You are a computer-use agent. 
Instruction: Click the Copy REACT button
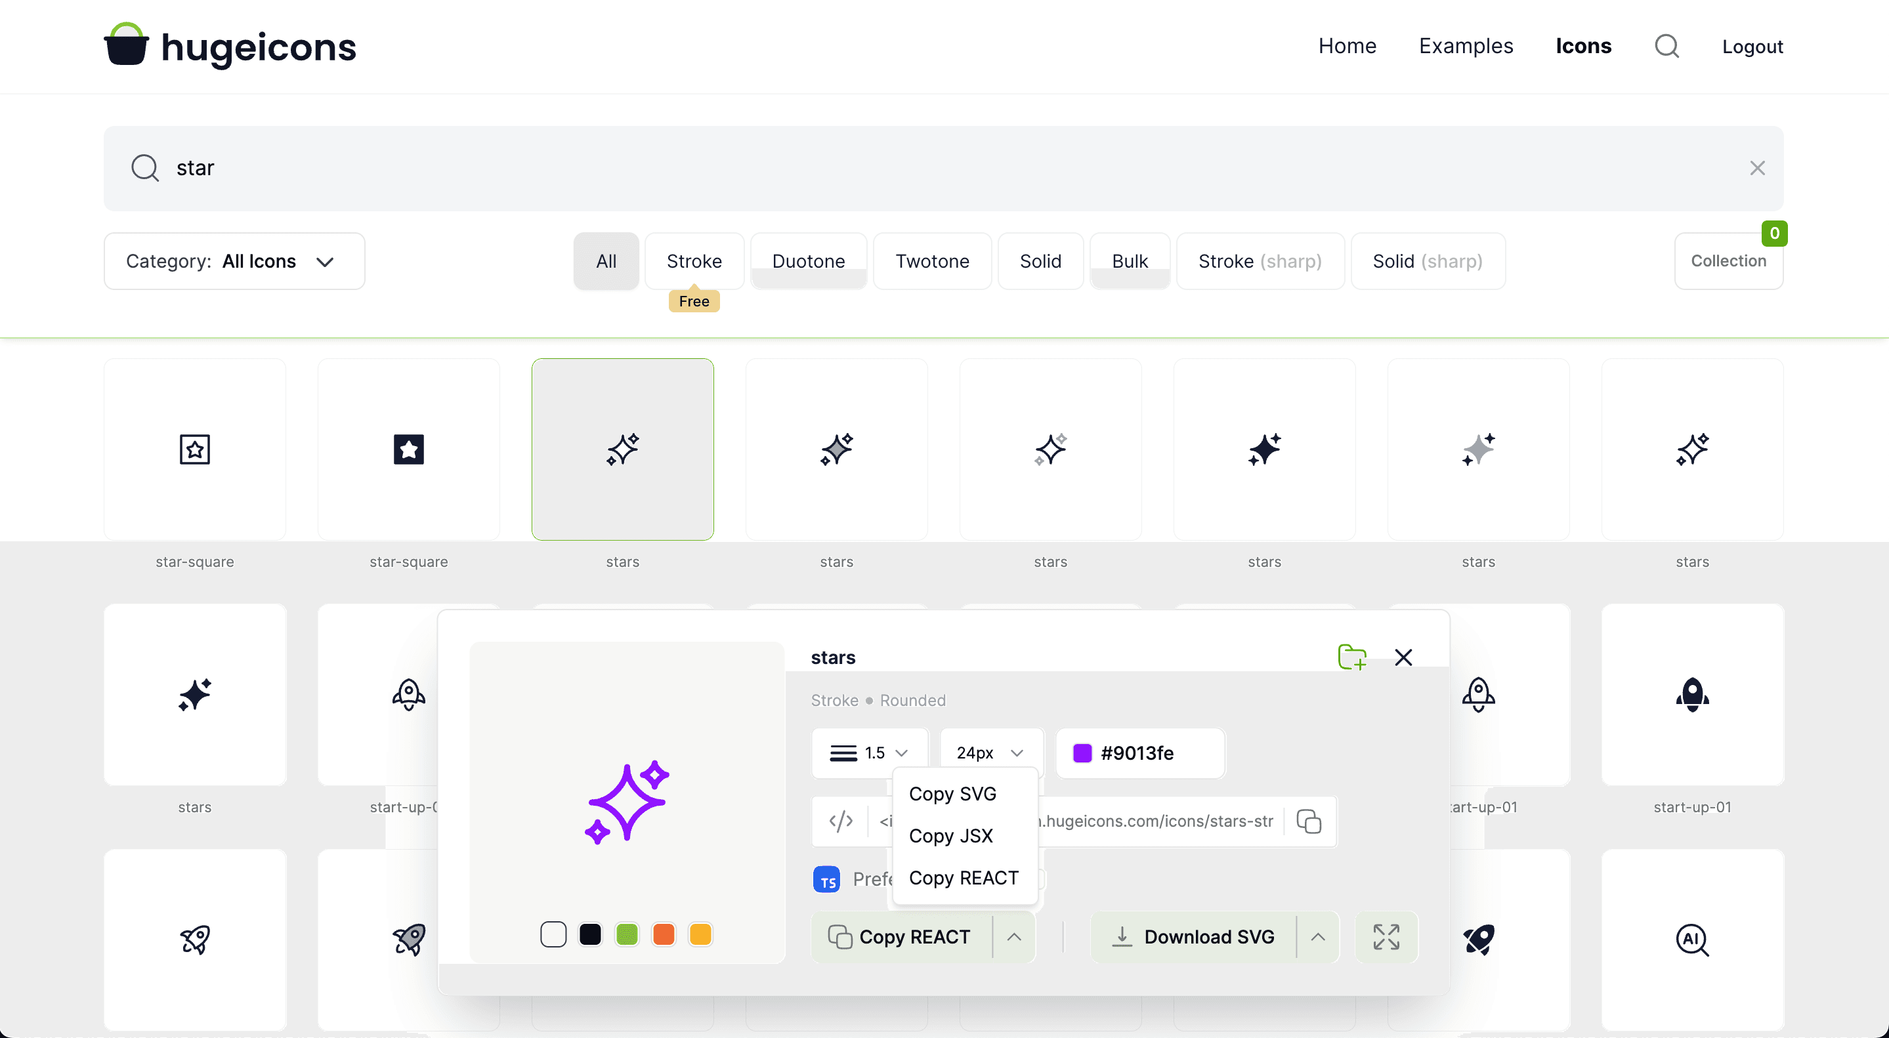click(901, 936)
